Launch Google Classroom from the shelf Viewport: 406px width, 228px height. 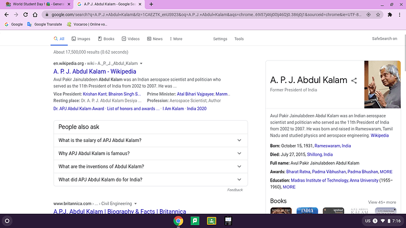click(212, 221)
